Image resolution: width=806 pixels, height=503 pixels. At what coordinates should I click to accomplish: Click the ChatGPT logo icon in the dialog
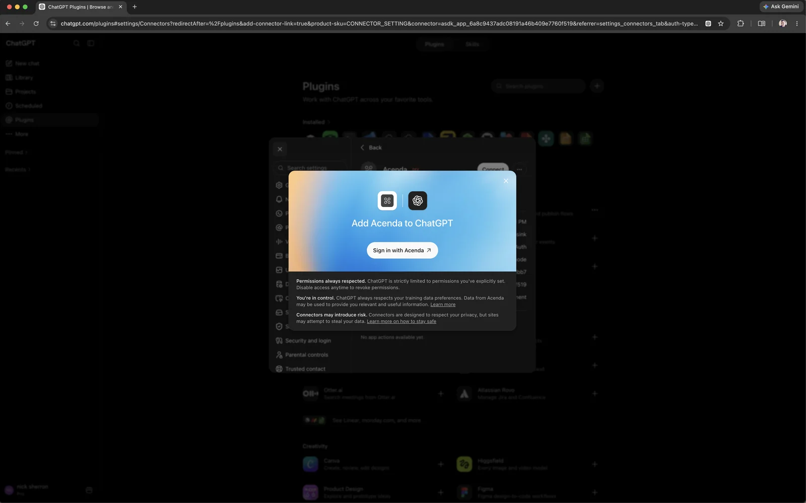418,200
